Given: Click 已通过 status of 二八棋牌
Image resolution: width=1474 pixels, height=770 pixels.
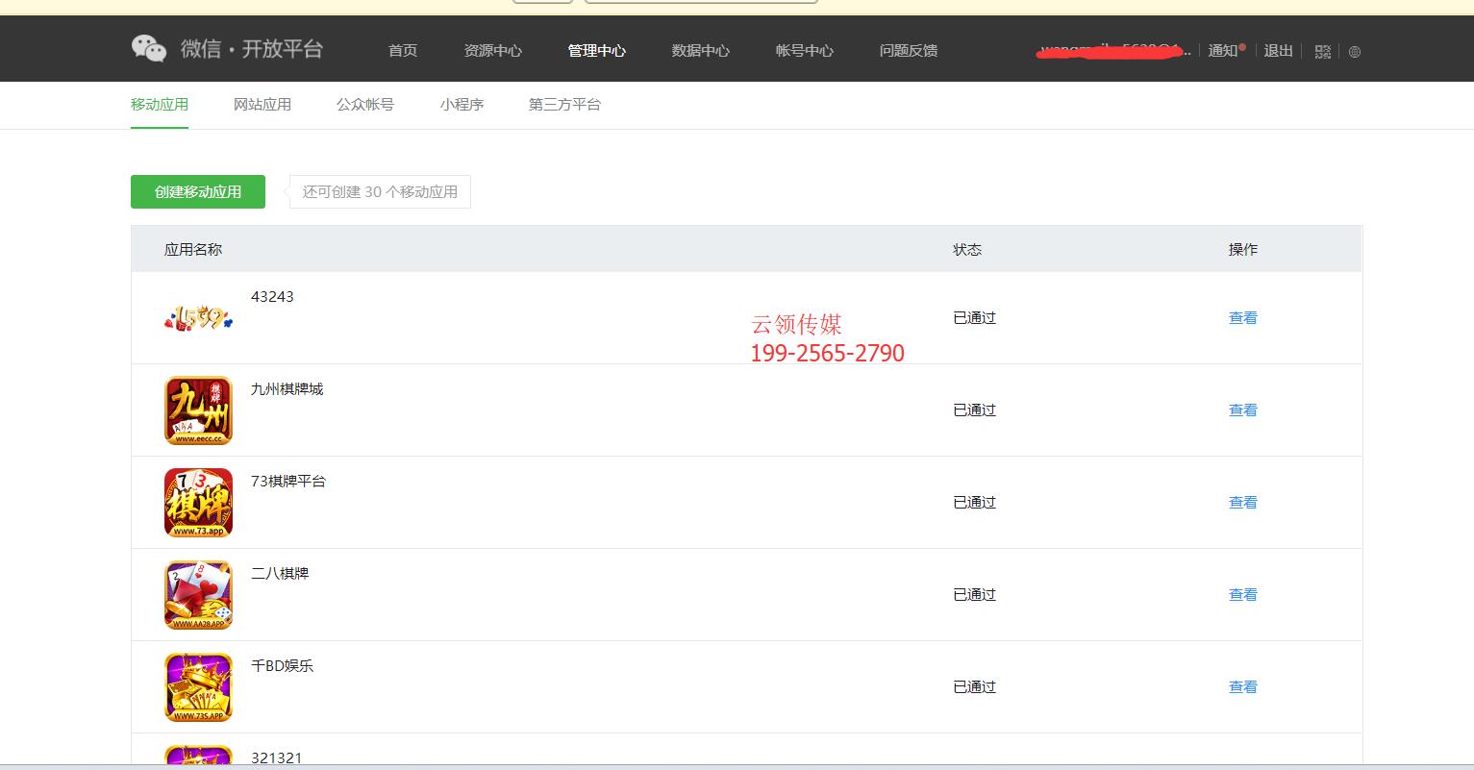Looking at the screenshot, I should tap(975, 595).
